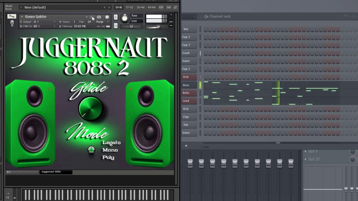
Task: Open the camera snapshot view
Action: pyautogui.click(x=99, y=17)
